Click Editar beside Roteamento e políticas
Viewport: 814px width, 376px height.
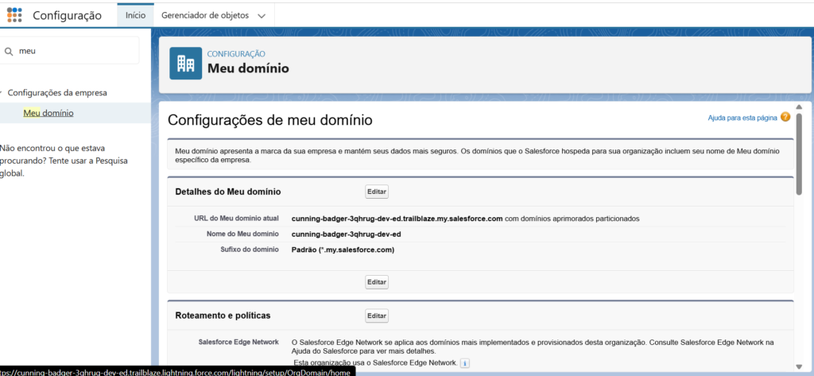(377, 316)
